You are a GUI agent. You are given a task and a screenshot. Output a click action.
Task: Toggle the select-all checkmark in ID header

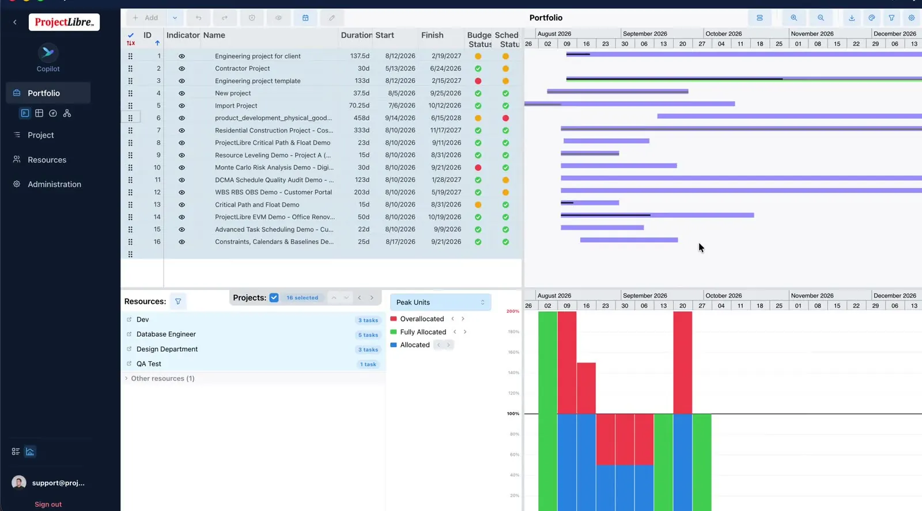point(131,35)
